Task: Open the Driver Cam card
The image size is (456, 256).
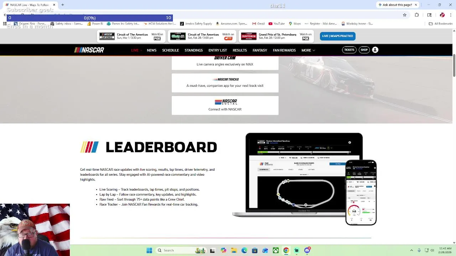Action: click(225, 63)
